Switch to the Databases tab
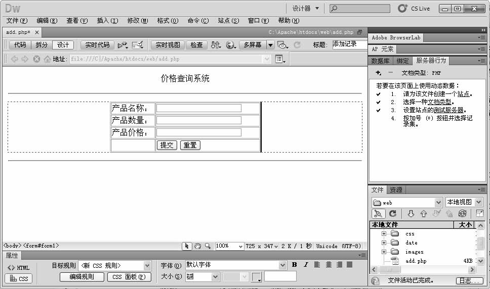This screenshot has width=490, height=289. (380, 61)
